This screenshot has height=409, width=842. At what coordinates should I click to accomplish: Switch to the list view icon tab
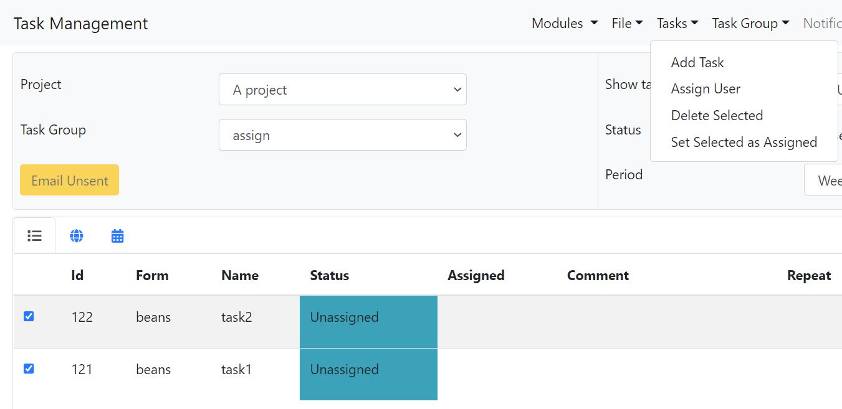(34, 236)
